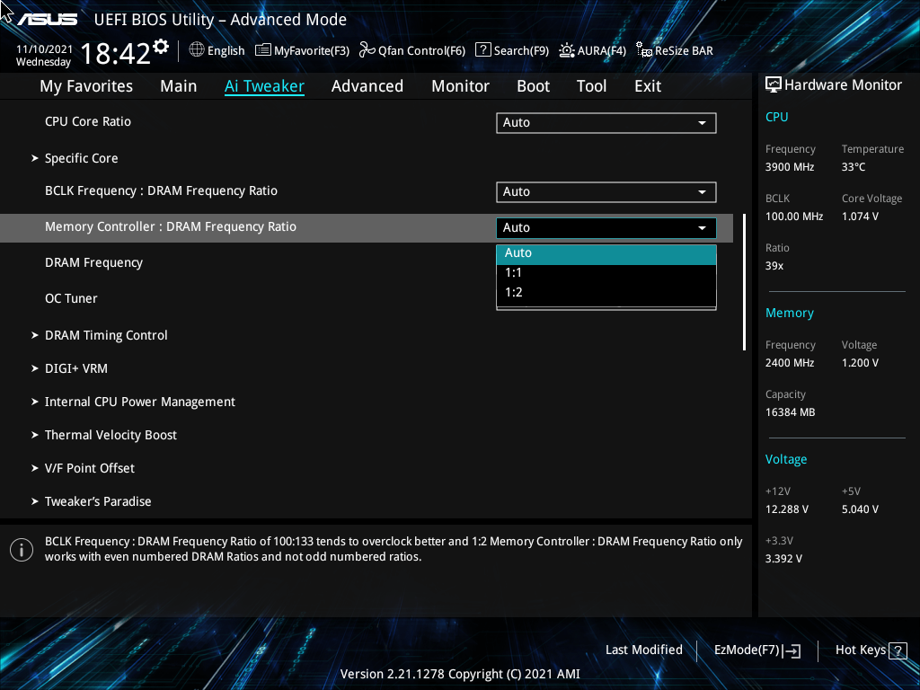The width and height of the screenshot is (920, 690).
Task: Click the AURA light icon
Action: (566, 50)
